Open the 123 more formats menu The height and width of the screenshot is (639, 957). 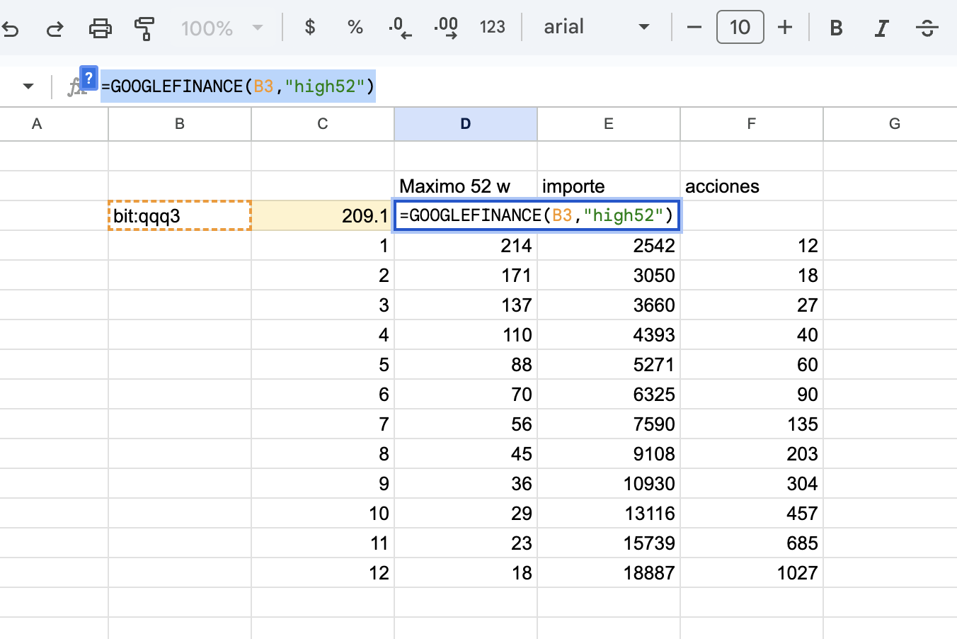coord(492,27)
